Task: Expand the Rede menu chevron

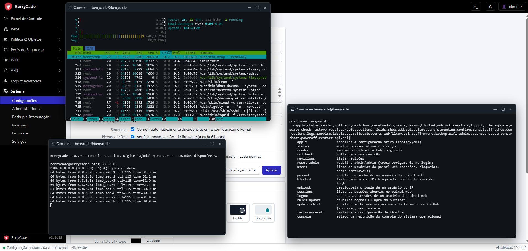Action: click(x=60, y=29)
